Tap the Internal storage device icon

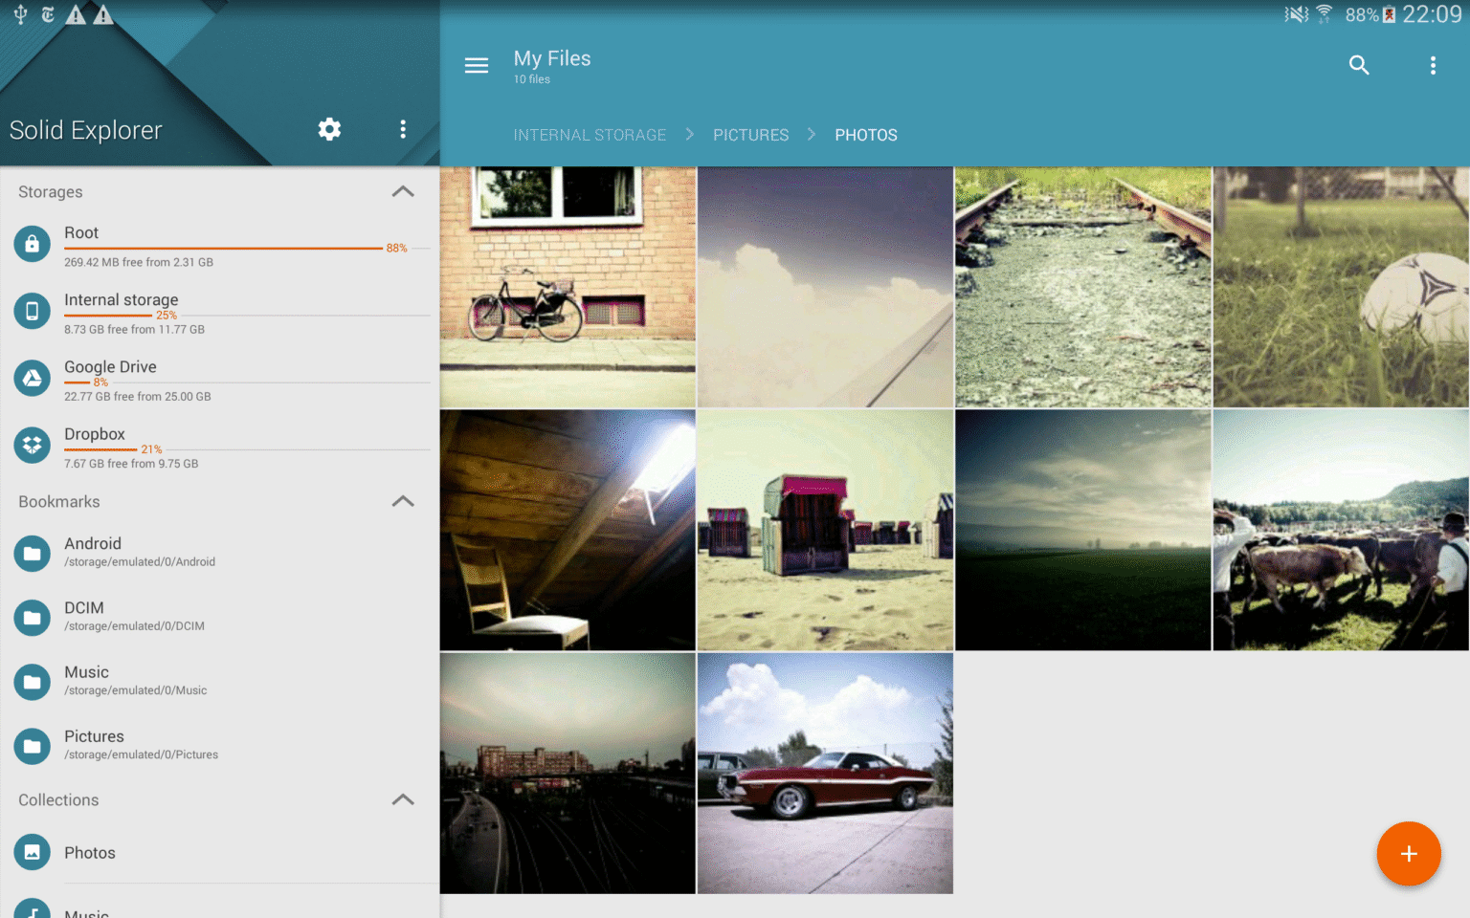point(32,311)
